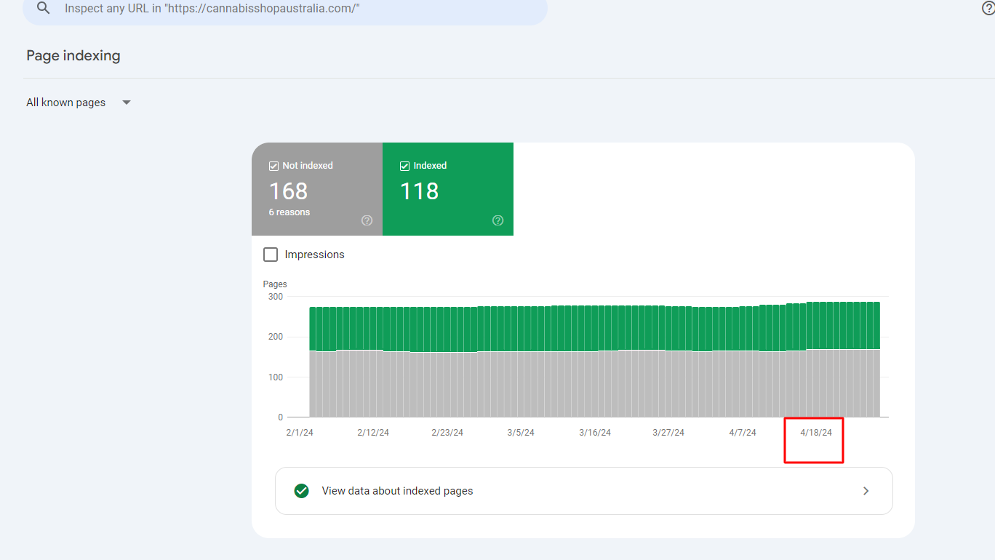This screenshot has height=560, width=995.
Task: Open View data about indexed pages
Action: point(397,491)
